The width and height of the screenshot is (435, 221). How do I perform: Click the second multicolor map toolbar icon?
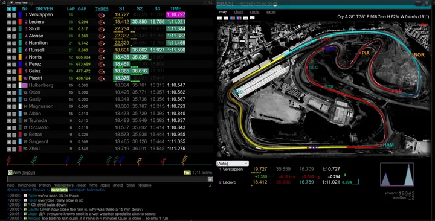(x=239, y=18)
